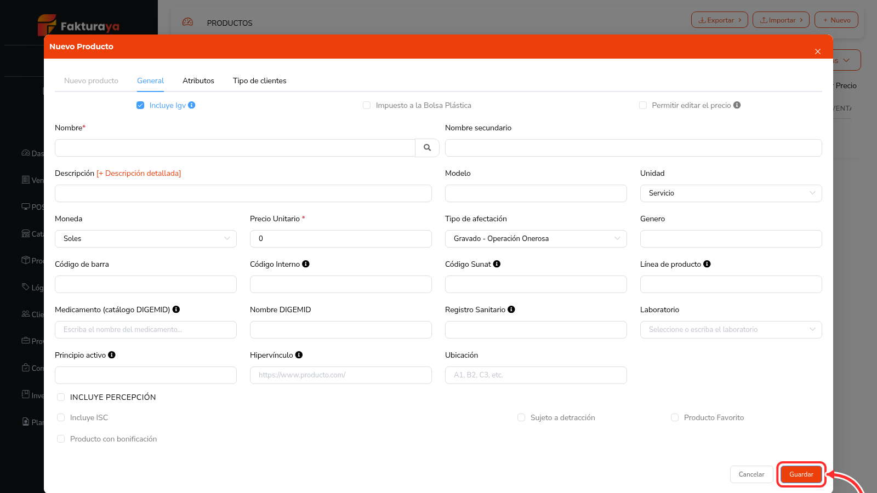877x493 pixels.
Task: Open the Laboratorio combo box
Action: [731, 330]
